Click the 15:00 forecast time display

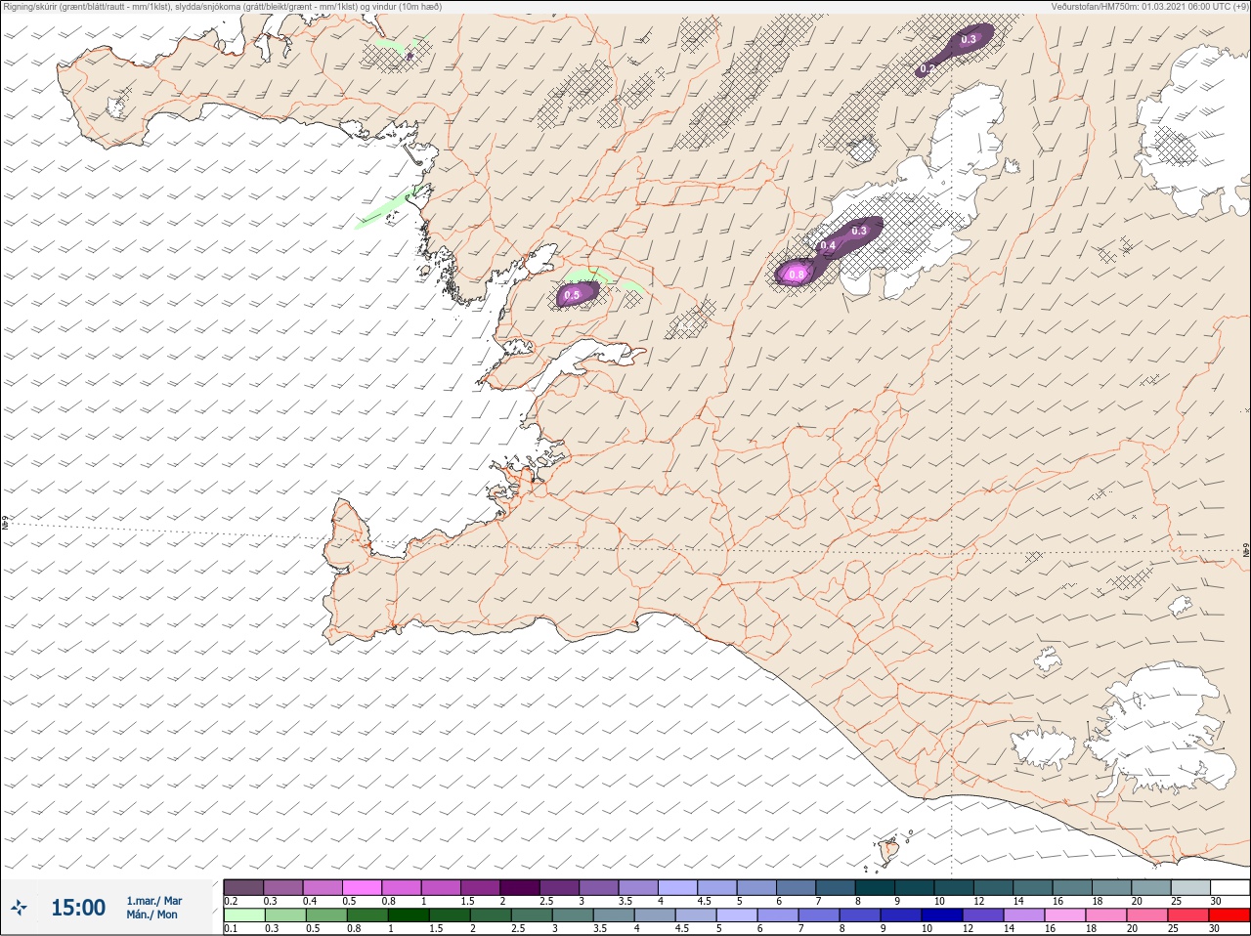78,908
